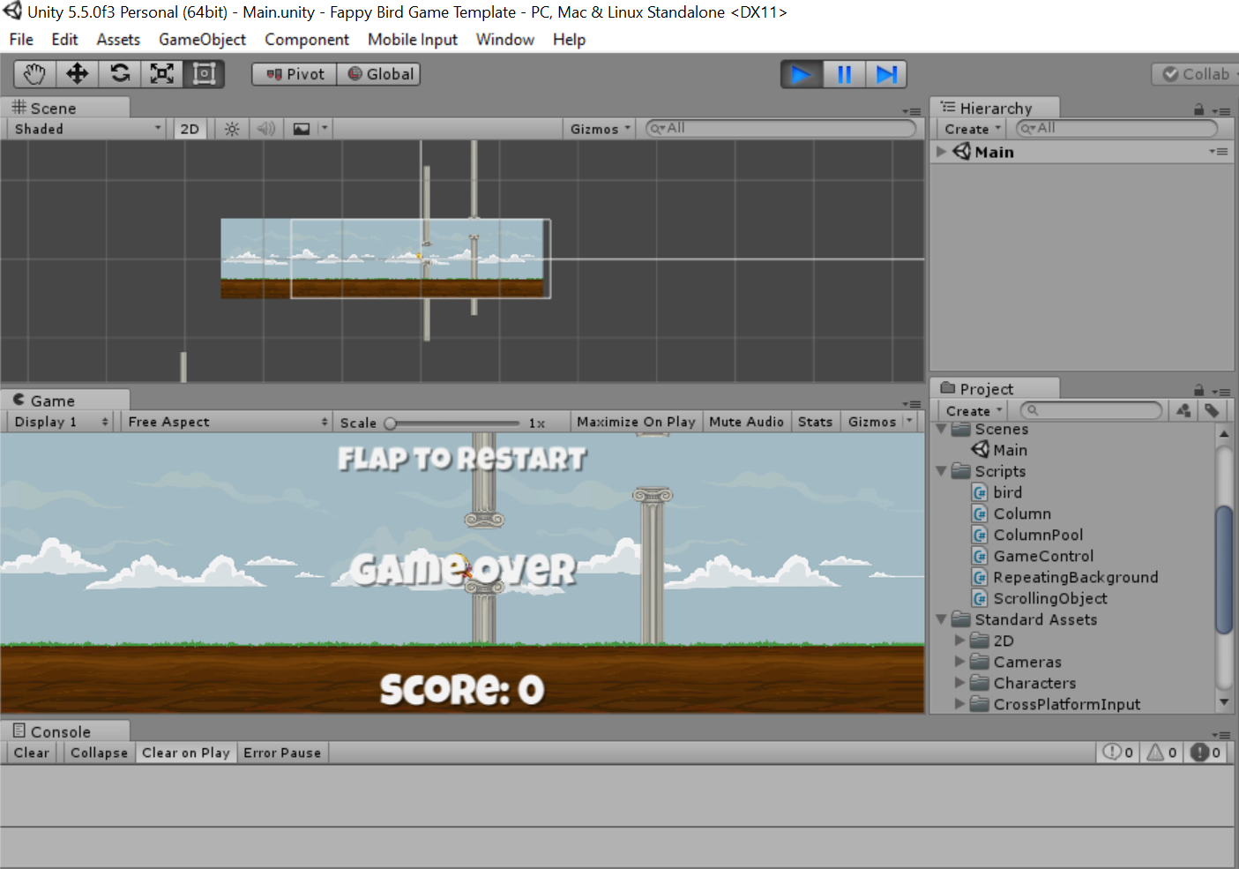Toggle console Error Pause
1239x869 pixels.
(282, 753)
